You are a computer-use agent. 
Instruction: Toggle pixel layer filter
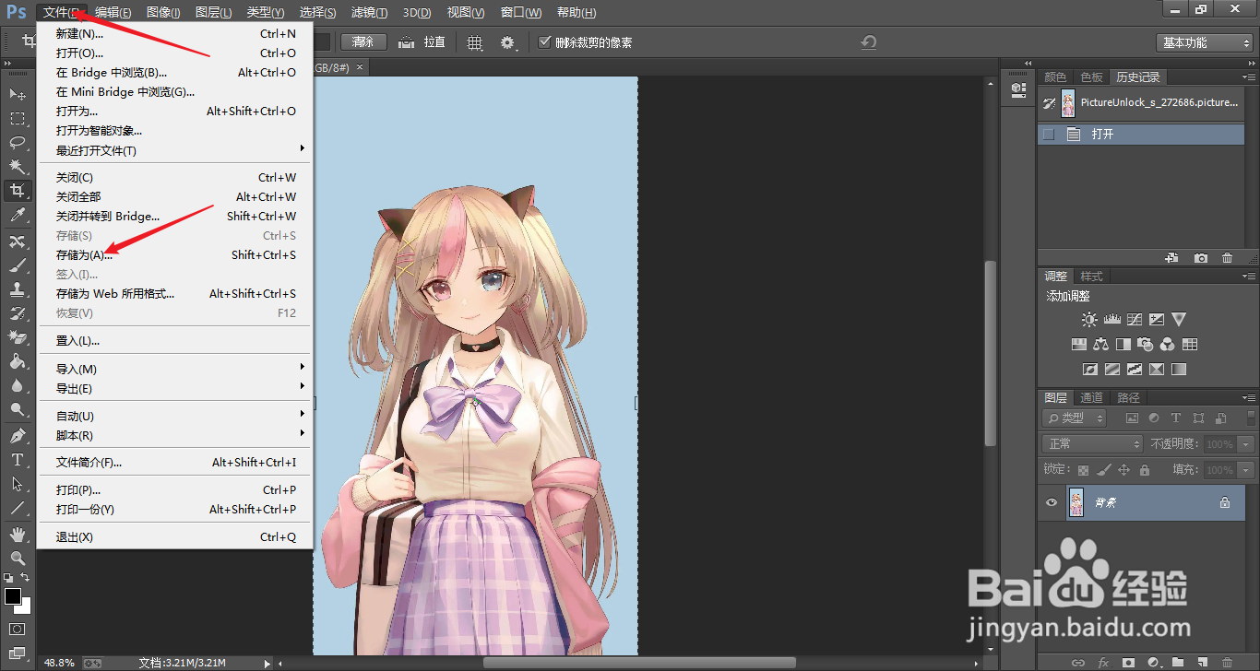(1132, 418)
